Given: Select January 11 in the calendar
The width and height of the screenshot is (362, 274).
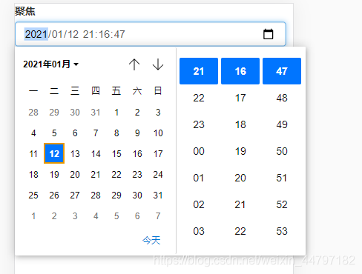Looking at the screenshot, I should [x=33, y=153].
